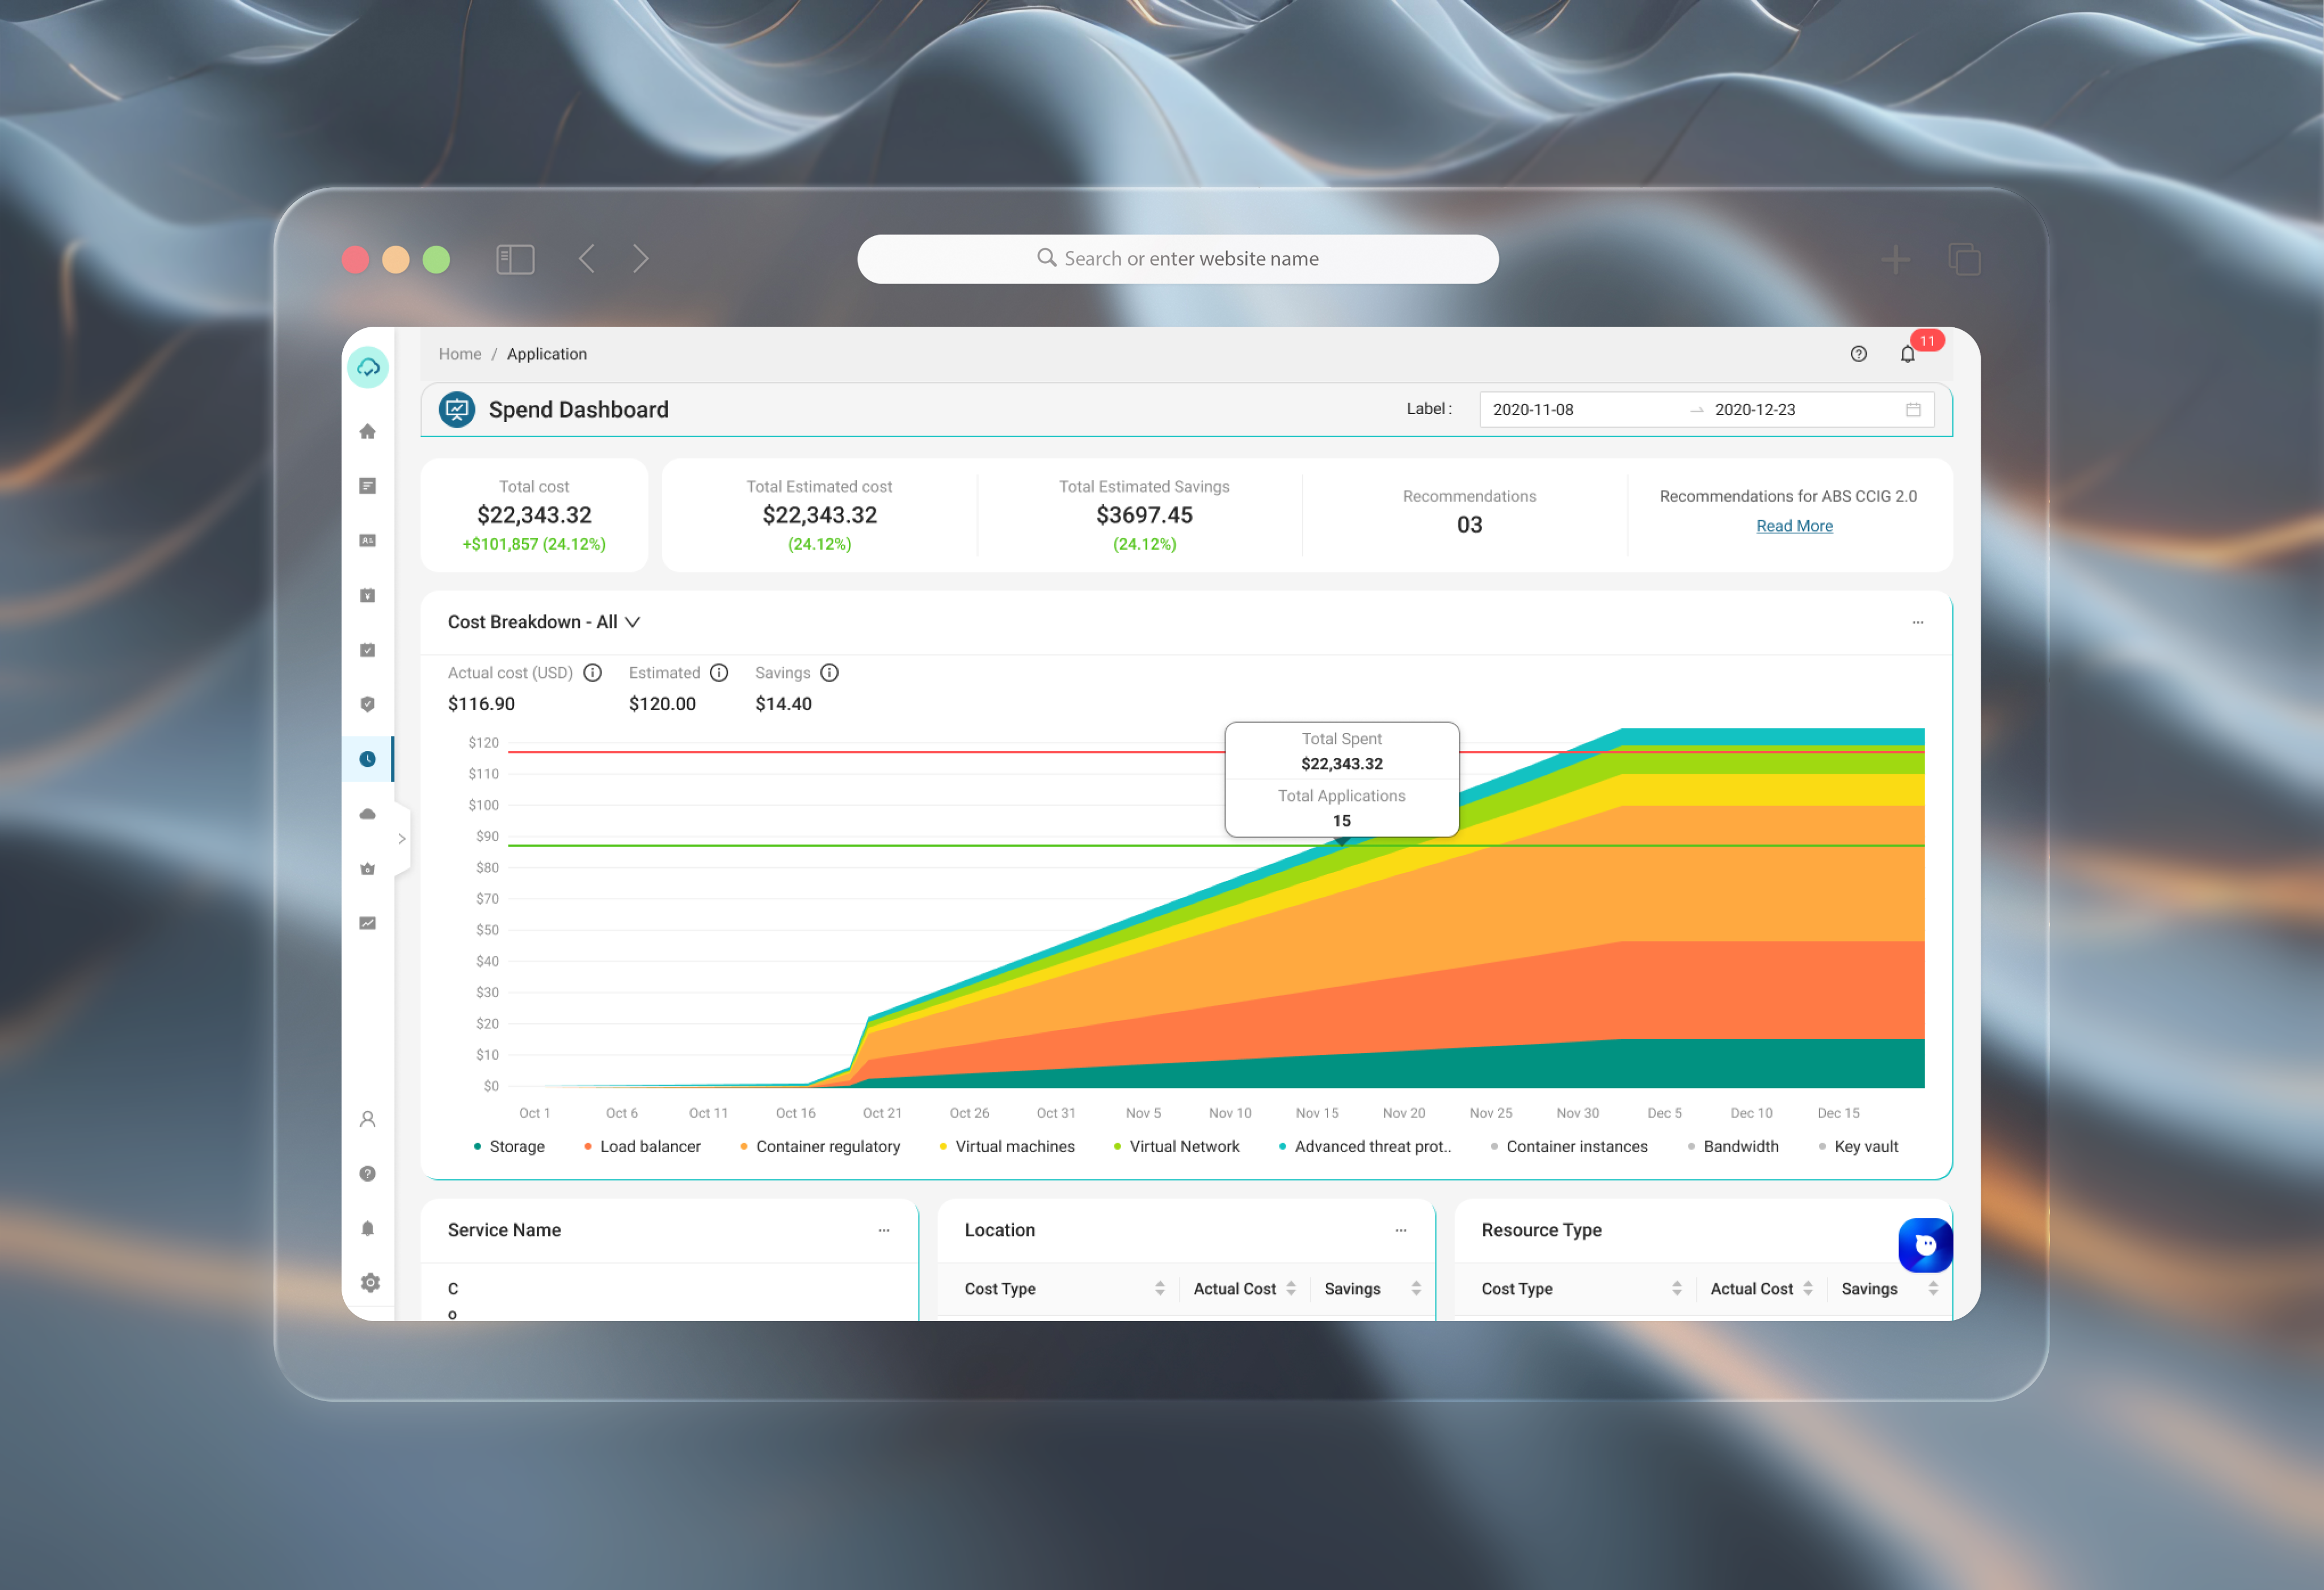Click info icon next to Savings
The image size is (2324, 1590).
(829, 673)
